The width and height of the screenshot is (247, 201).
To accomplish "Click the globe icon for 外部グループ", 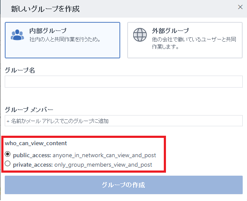I will point(140,35).
